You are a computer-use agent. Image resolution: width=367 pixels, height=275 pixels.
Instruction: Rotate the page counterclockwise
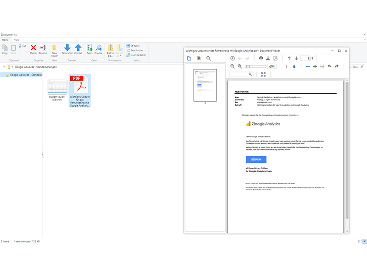click(329, 66)
